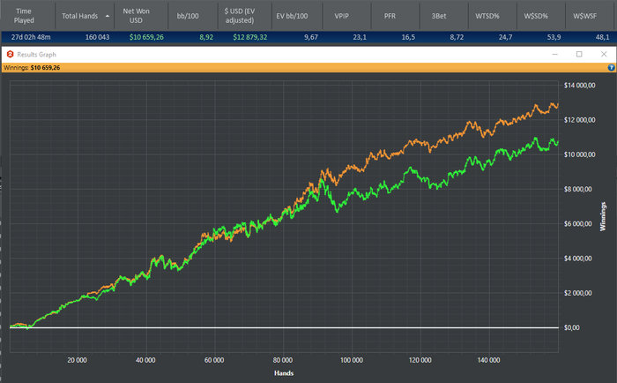Click the Winnings: $10 659,26 label
The image size is (617, 383).
click(32, 68)
